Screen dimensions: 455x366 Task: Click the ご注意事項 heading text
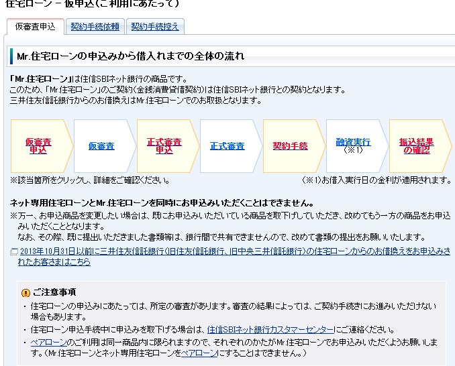(x=54, y=292)
